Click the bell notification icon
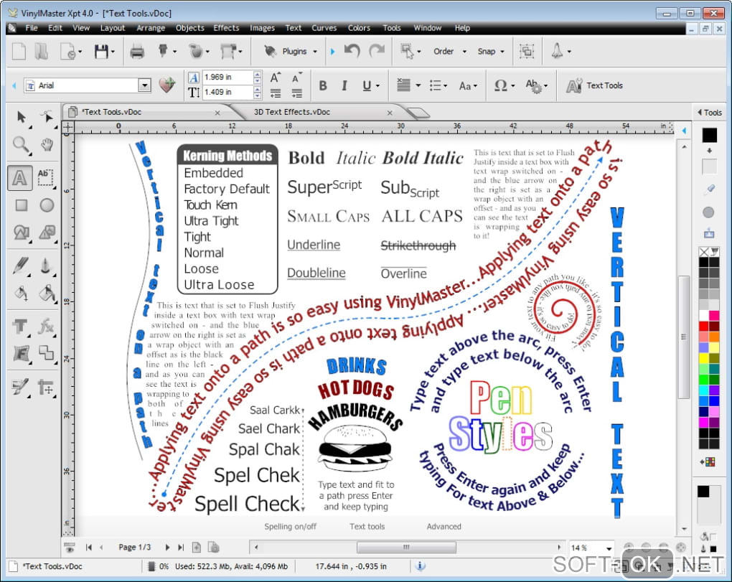 pos(557,51)
